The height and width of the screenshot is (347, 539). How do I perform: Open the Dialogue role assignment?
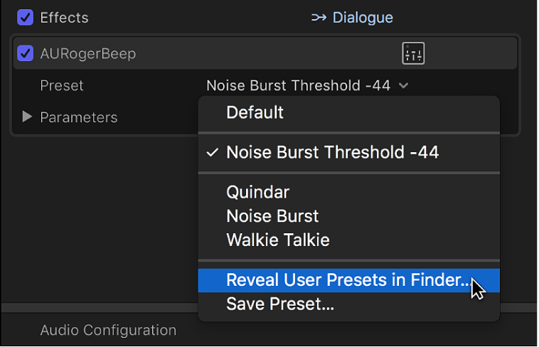[363, 18]
